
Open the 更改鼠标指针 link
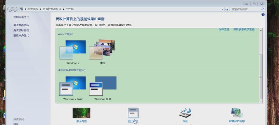[21, 30]
